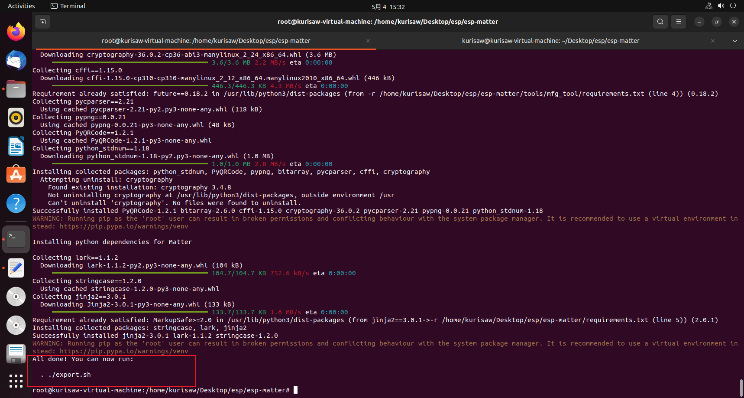The width and height of the screenshot is (744, 398).
Task: Click the root prompt input line
Action: (x=165, y=390)
